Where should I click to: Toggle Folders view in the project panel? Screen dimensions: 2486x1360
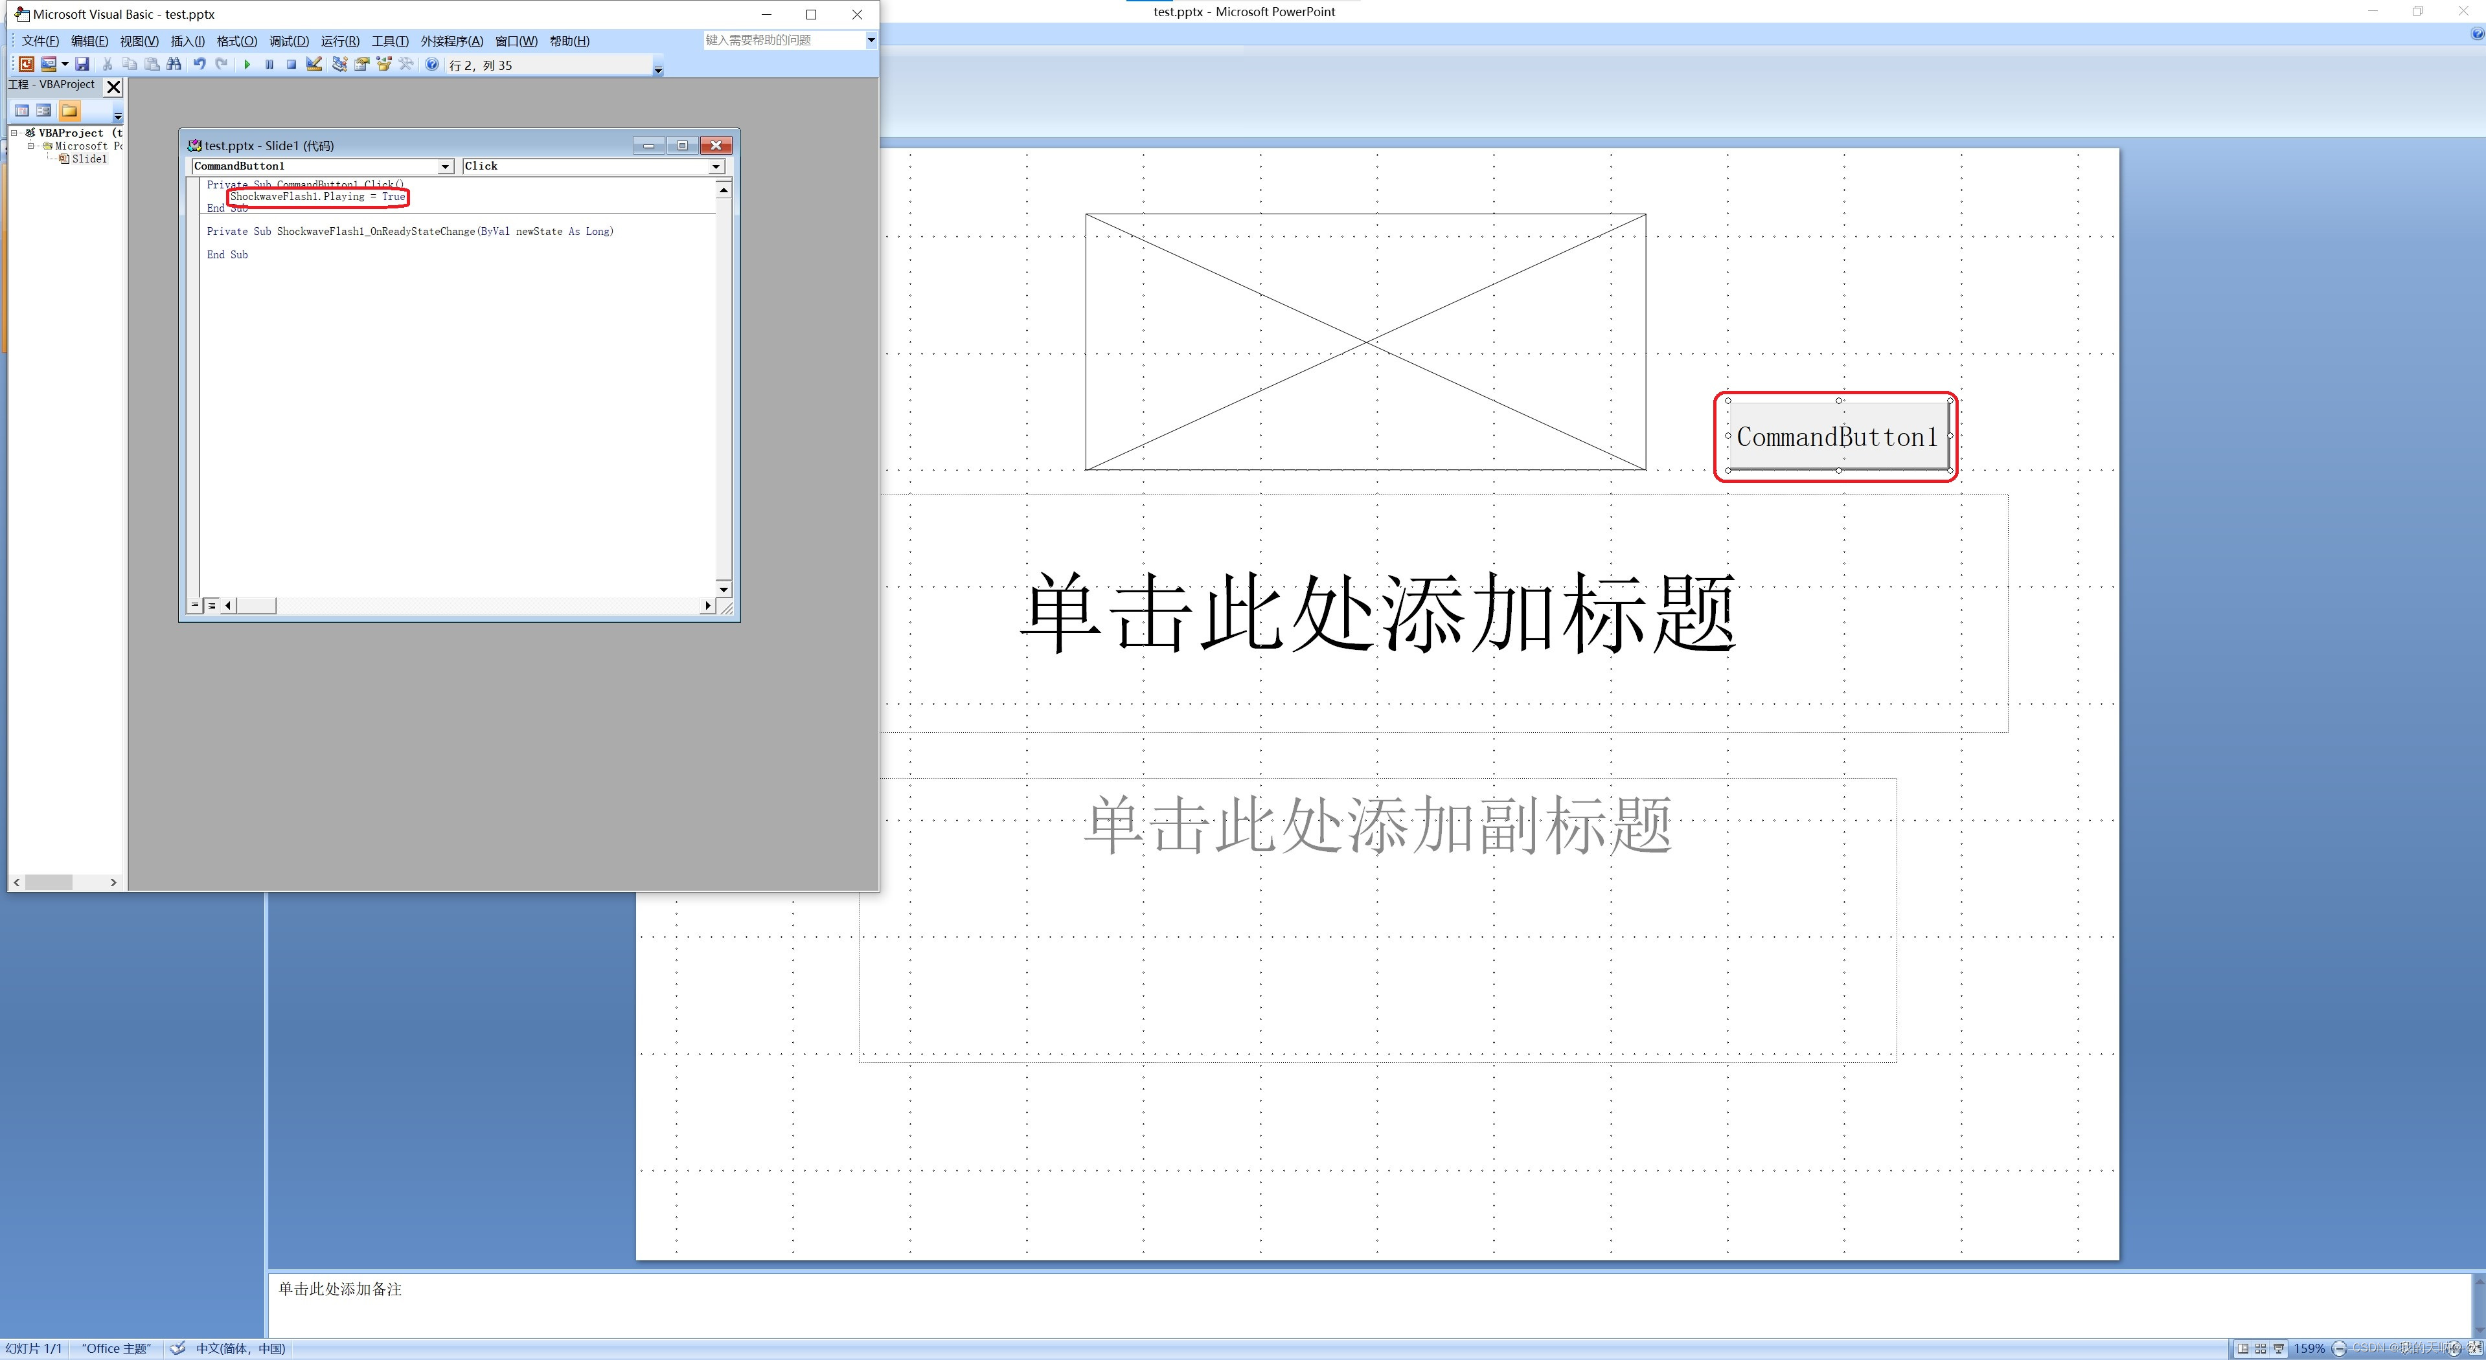(x=69, y=110)
